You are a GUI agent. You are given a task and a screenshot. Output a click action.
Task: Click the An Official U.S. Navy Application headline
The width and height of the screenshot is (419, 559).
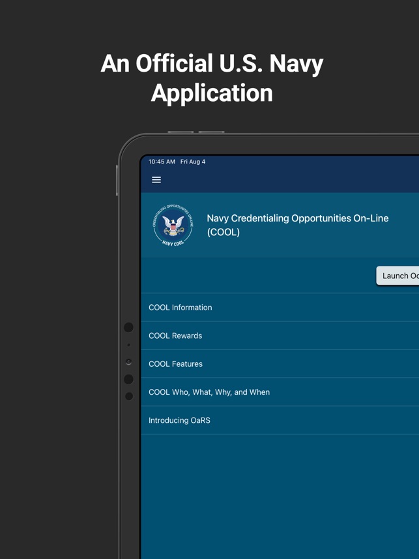click(212, 78)
